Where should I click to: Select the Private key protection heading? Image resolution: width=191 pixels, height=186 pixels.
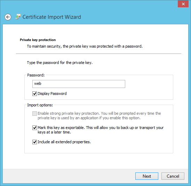[38, 40]
